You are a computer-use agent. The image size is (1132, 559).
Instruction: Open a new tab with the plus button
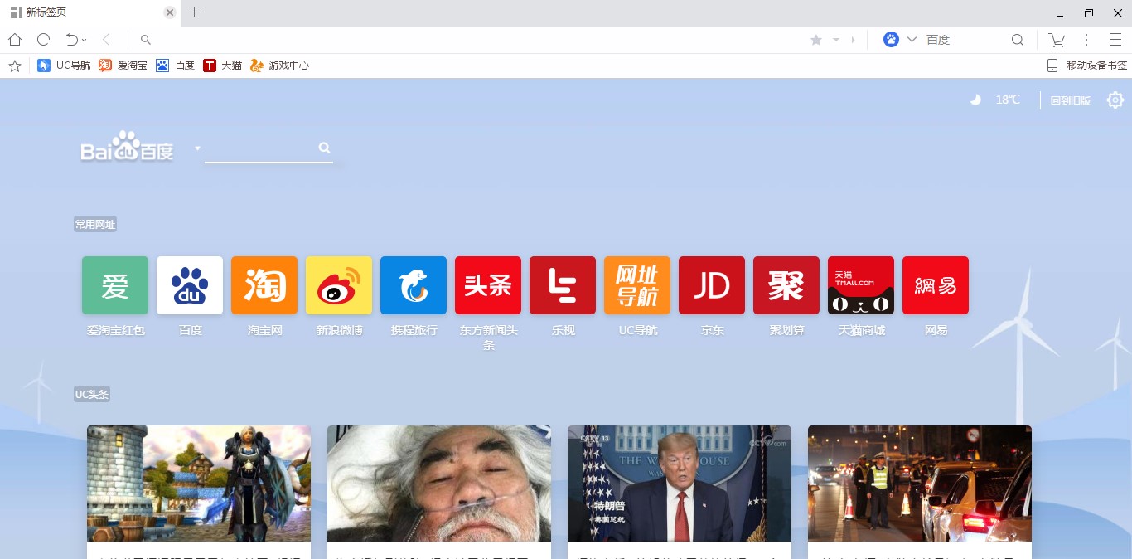tap(195, 12)
